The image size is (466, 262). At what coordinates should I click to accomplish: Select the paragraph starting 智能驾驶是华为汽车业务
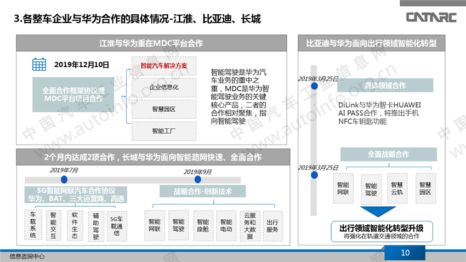tap(240, 96)
